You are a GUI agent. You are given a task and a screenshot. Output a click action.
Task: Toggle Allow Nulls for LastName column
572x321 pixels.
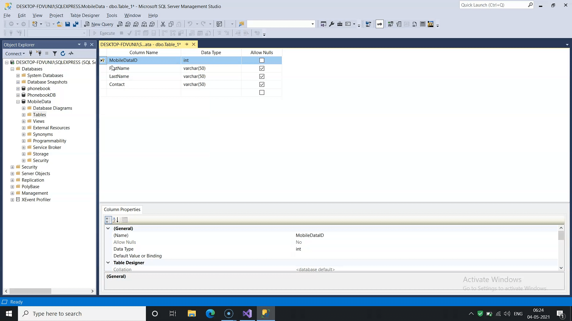[x=262, y=76]
